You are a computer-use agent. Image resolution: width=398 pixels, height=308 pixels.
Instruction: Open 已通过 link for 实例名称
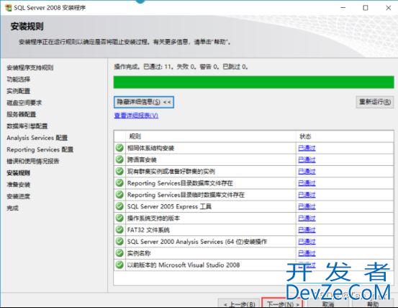(307, 253)
